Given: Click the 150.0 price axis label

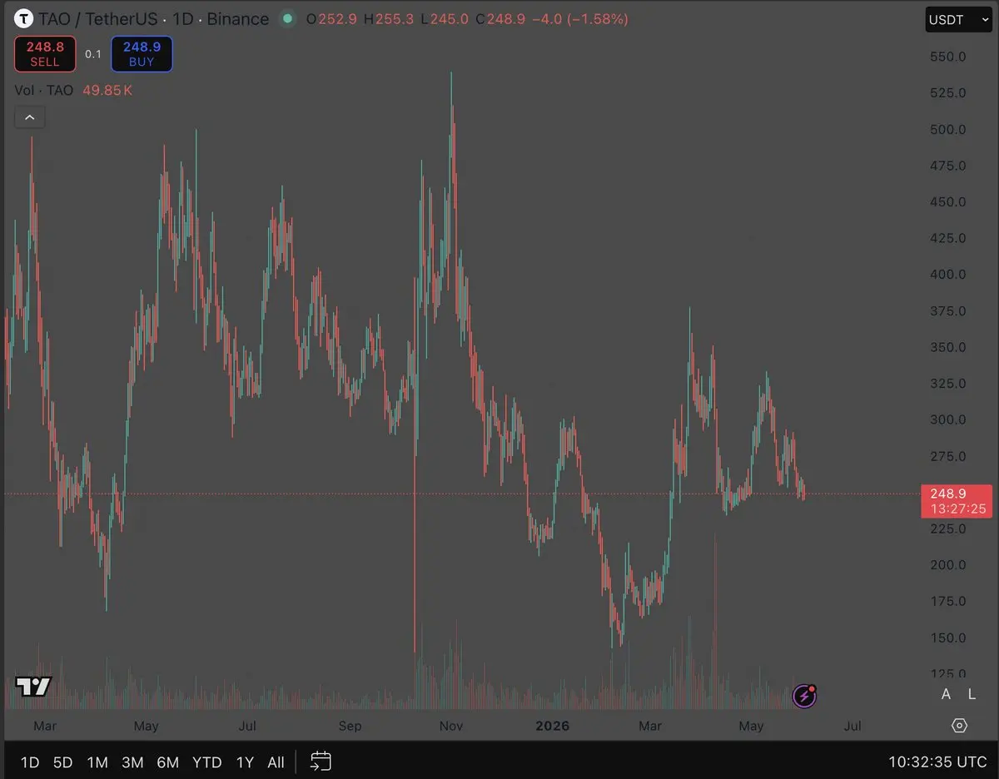Looking at the screenshot, I should pyautogui.click(x=947, y=638).
